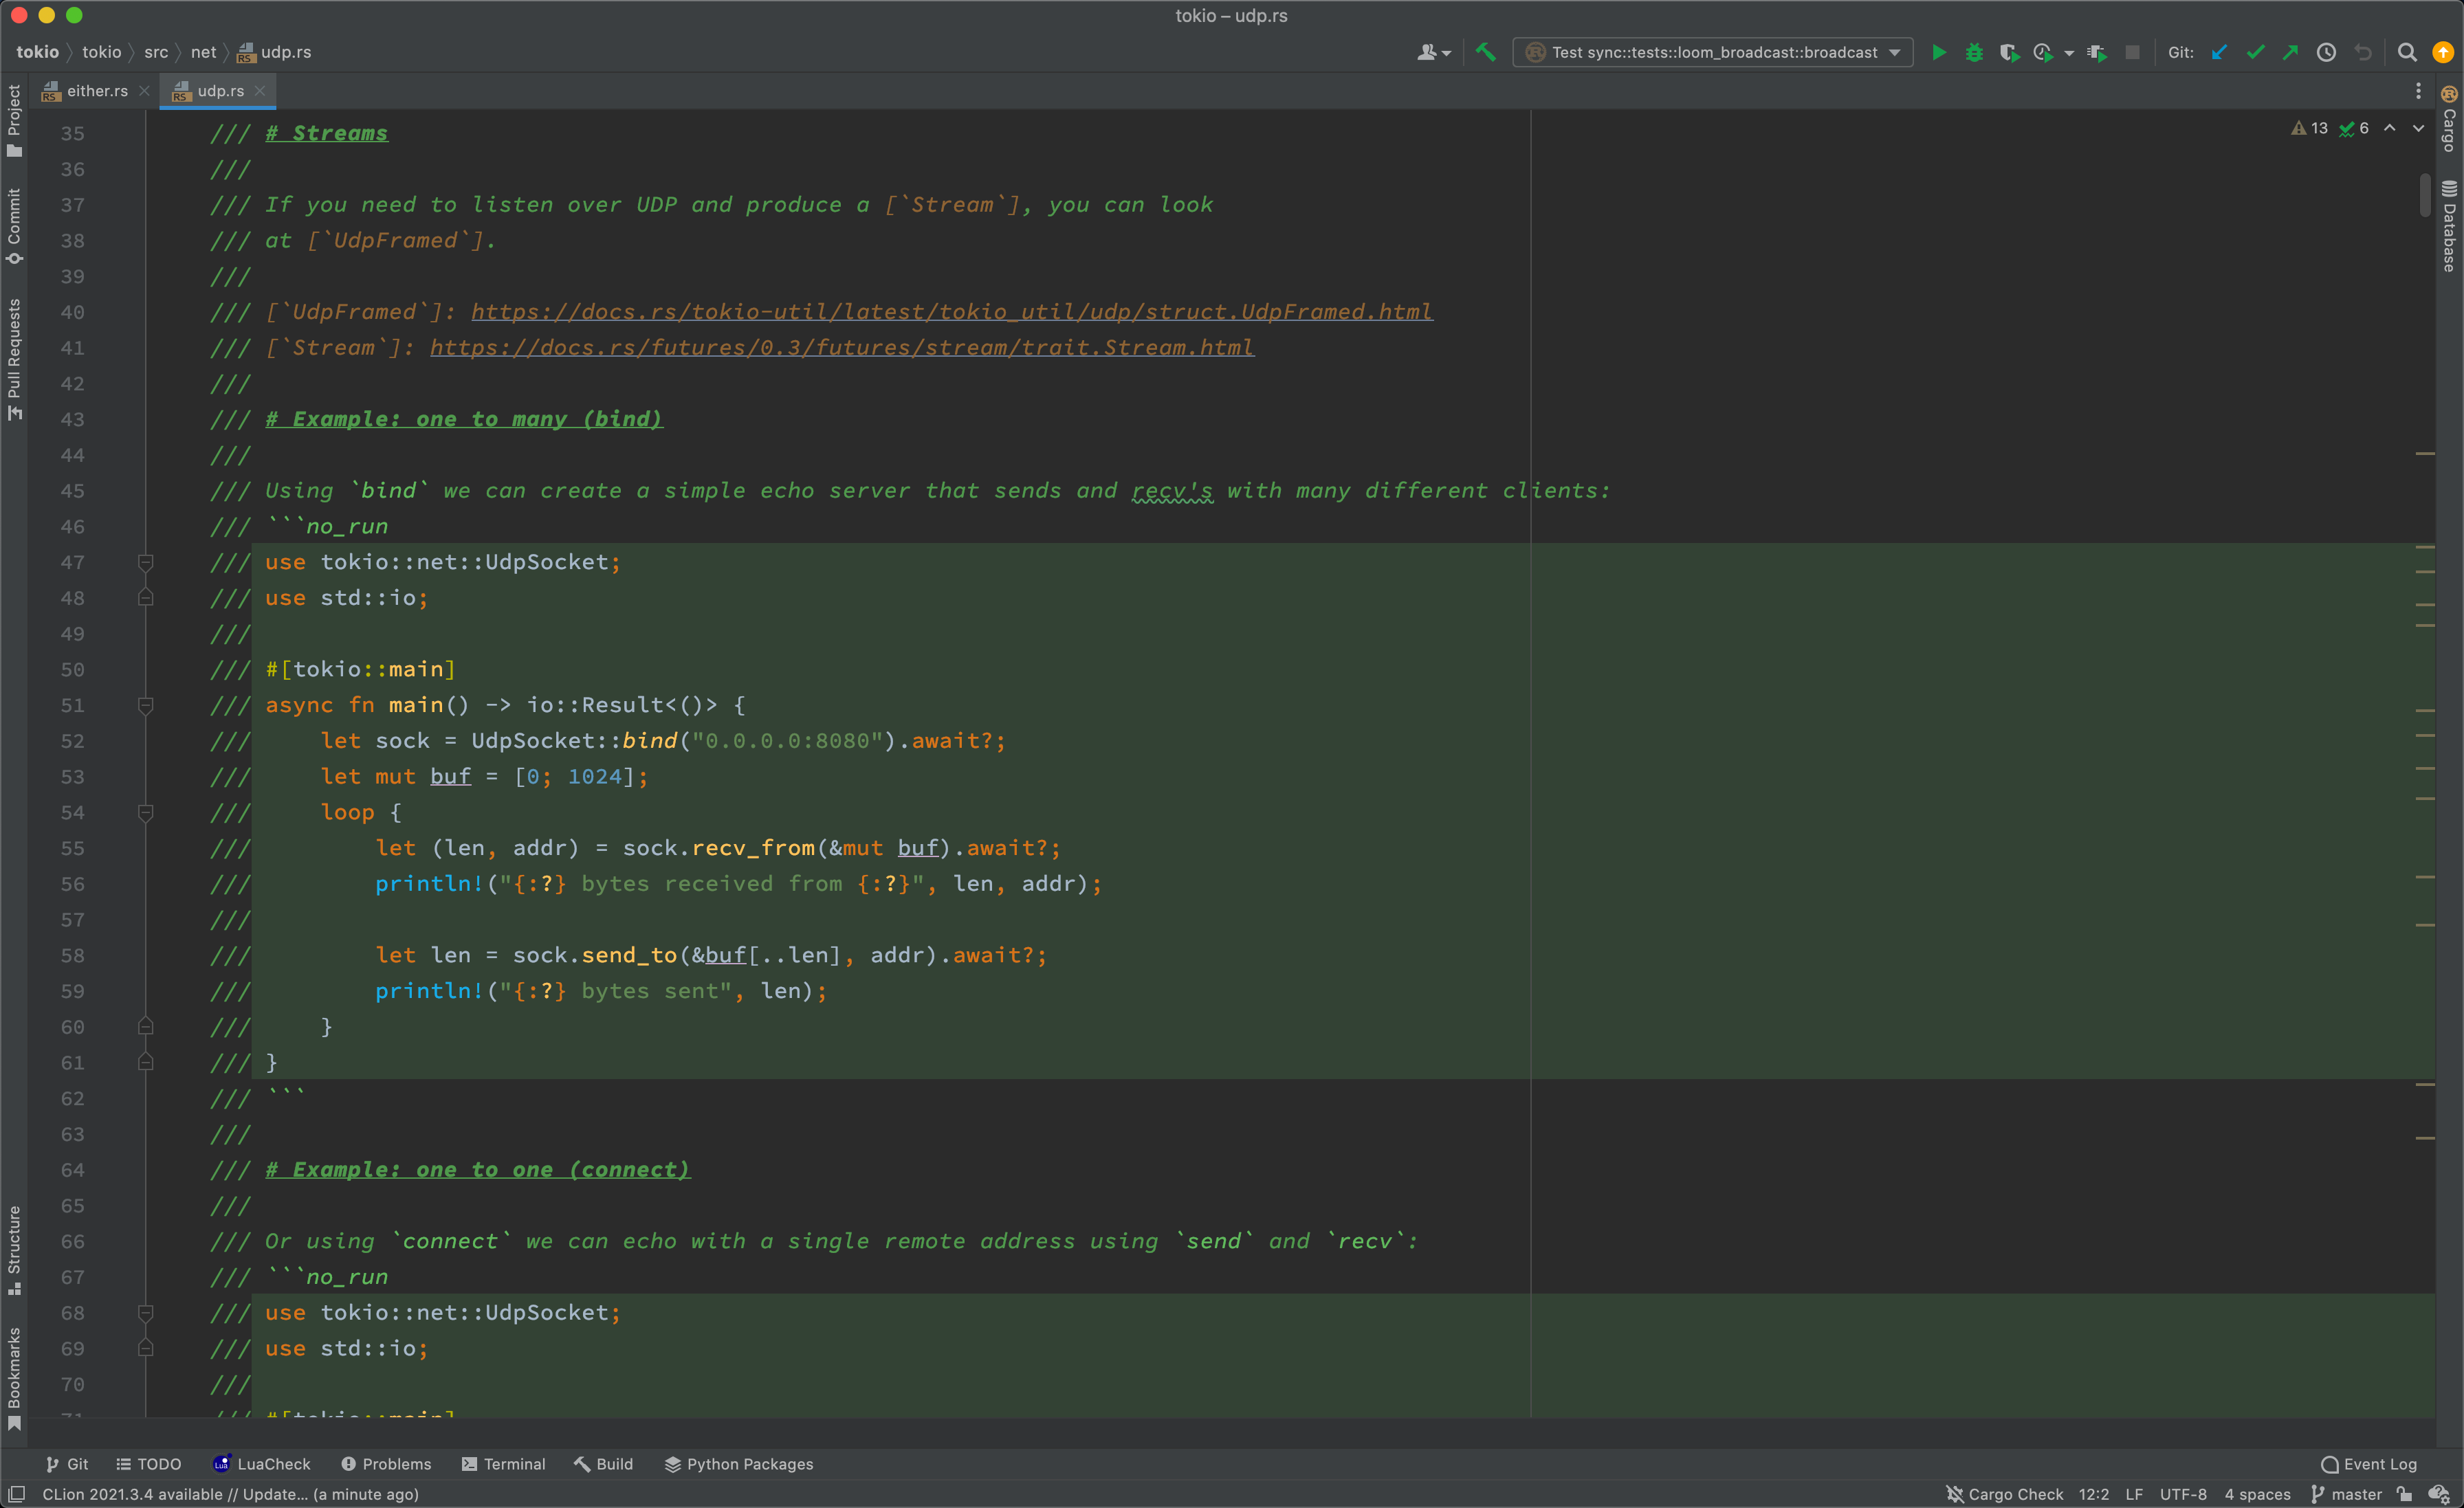The width and height of the screenshot is (2464, 1508).
Task: Open the Pull Requests tool window
Action: click(14, 360)
